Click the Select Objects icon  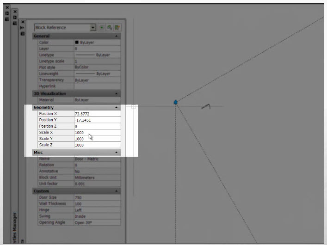coord(110,28)
